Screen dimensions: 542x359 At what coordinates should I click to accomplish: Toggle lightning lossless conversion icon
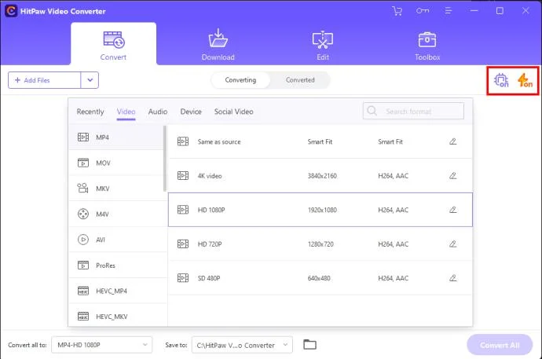525,80
